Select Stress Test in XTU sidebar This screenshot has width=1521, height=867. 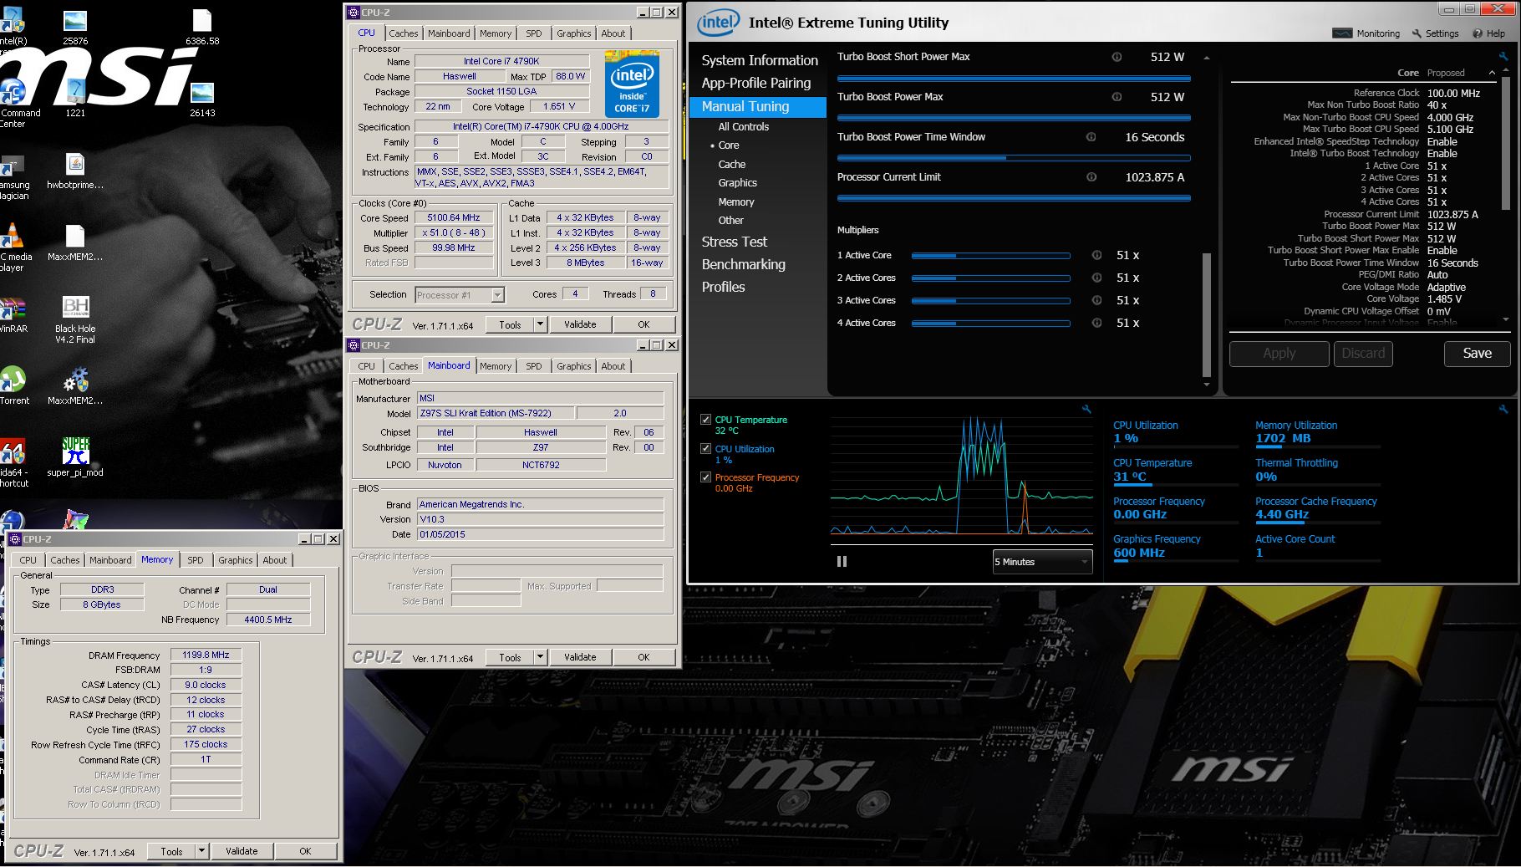pos(734,242)
